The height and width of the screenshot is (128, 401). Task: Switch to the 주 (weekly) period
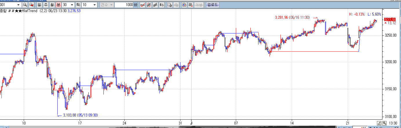click(46, 5)
